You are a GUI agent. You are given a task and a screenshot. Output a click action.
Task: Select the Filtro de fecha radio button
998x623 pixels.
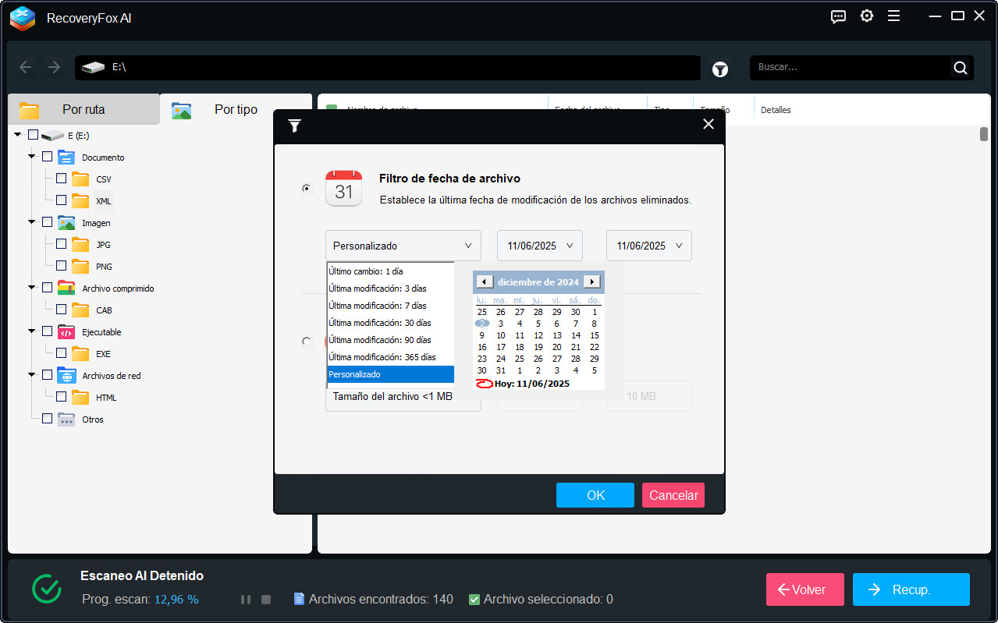(x=306, y=188)
